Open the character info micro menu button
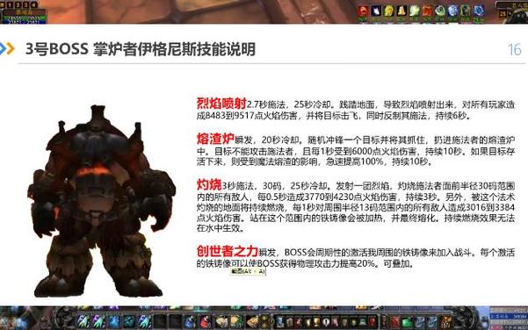 280,322
